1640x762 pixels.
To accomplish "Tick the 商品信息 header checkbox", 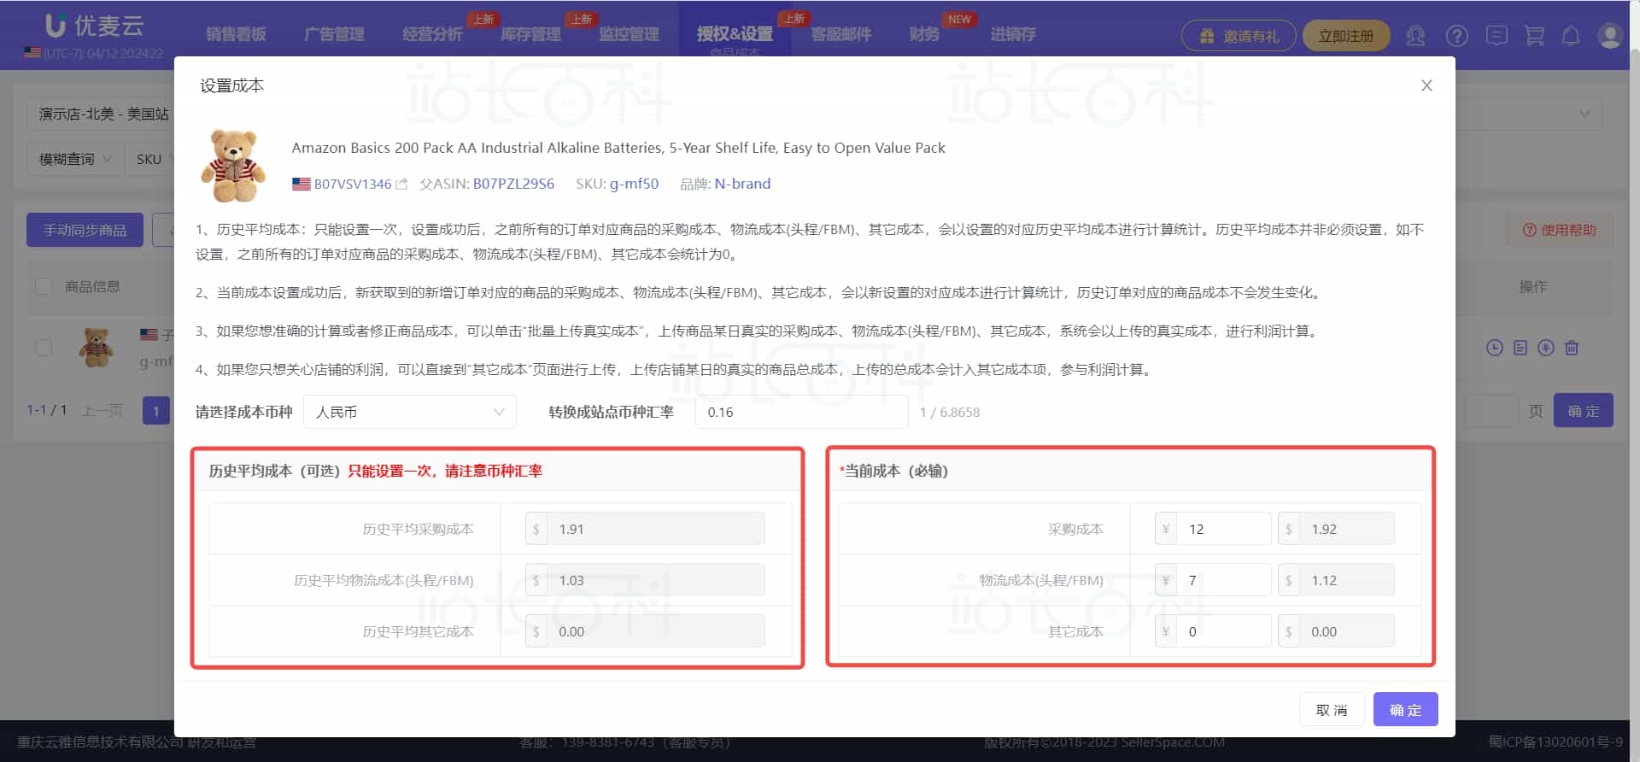I will 44,286.
